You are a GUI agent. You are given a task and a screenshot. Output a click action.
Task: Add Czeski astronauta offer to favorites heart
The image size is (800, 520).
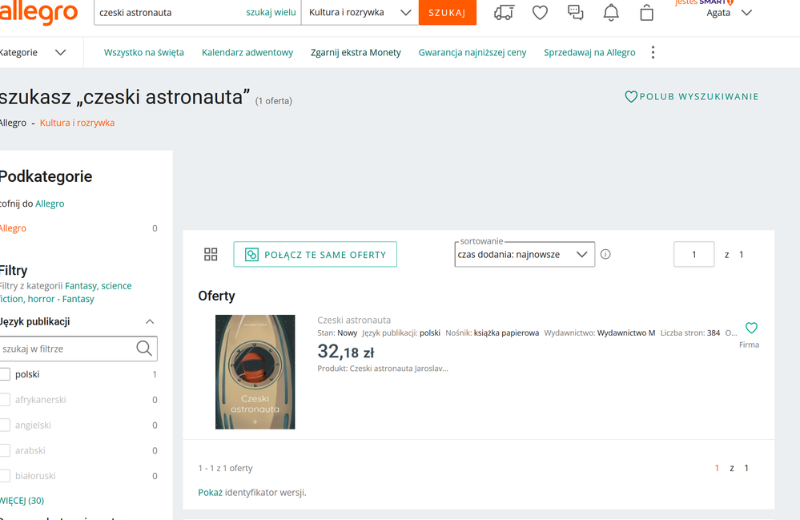(x=751, y=328)
